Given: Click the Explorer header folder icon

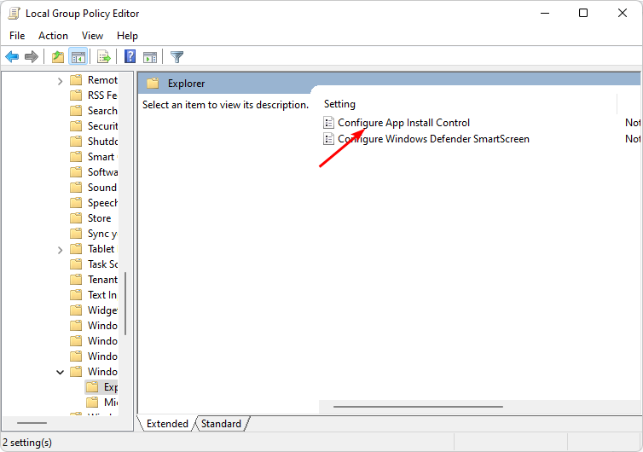Looking at the screenshot, I should (153, 84).
